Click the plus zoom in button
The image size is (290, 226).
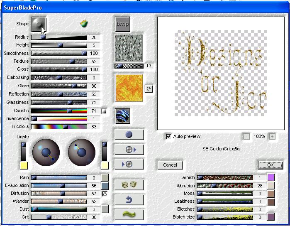coord(272,137)
